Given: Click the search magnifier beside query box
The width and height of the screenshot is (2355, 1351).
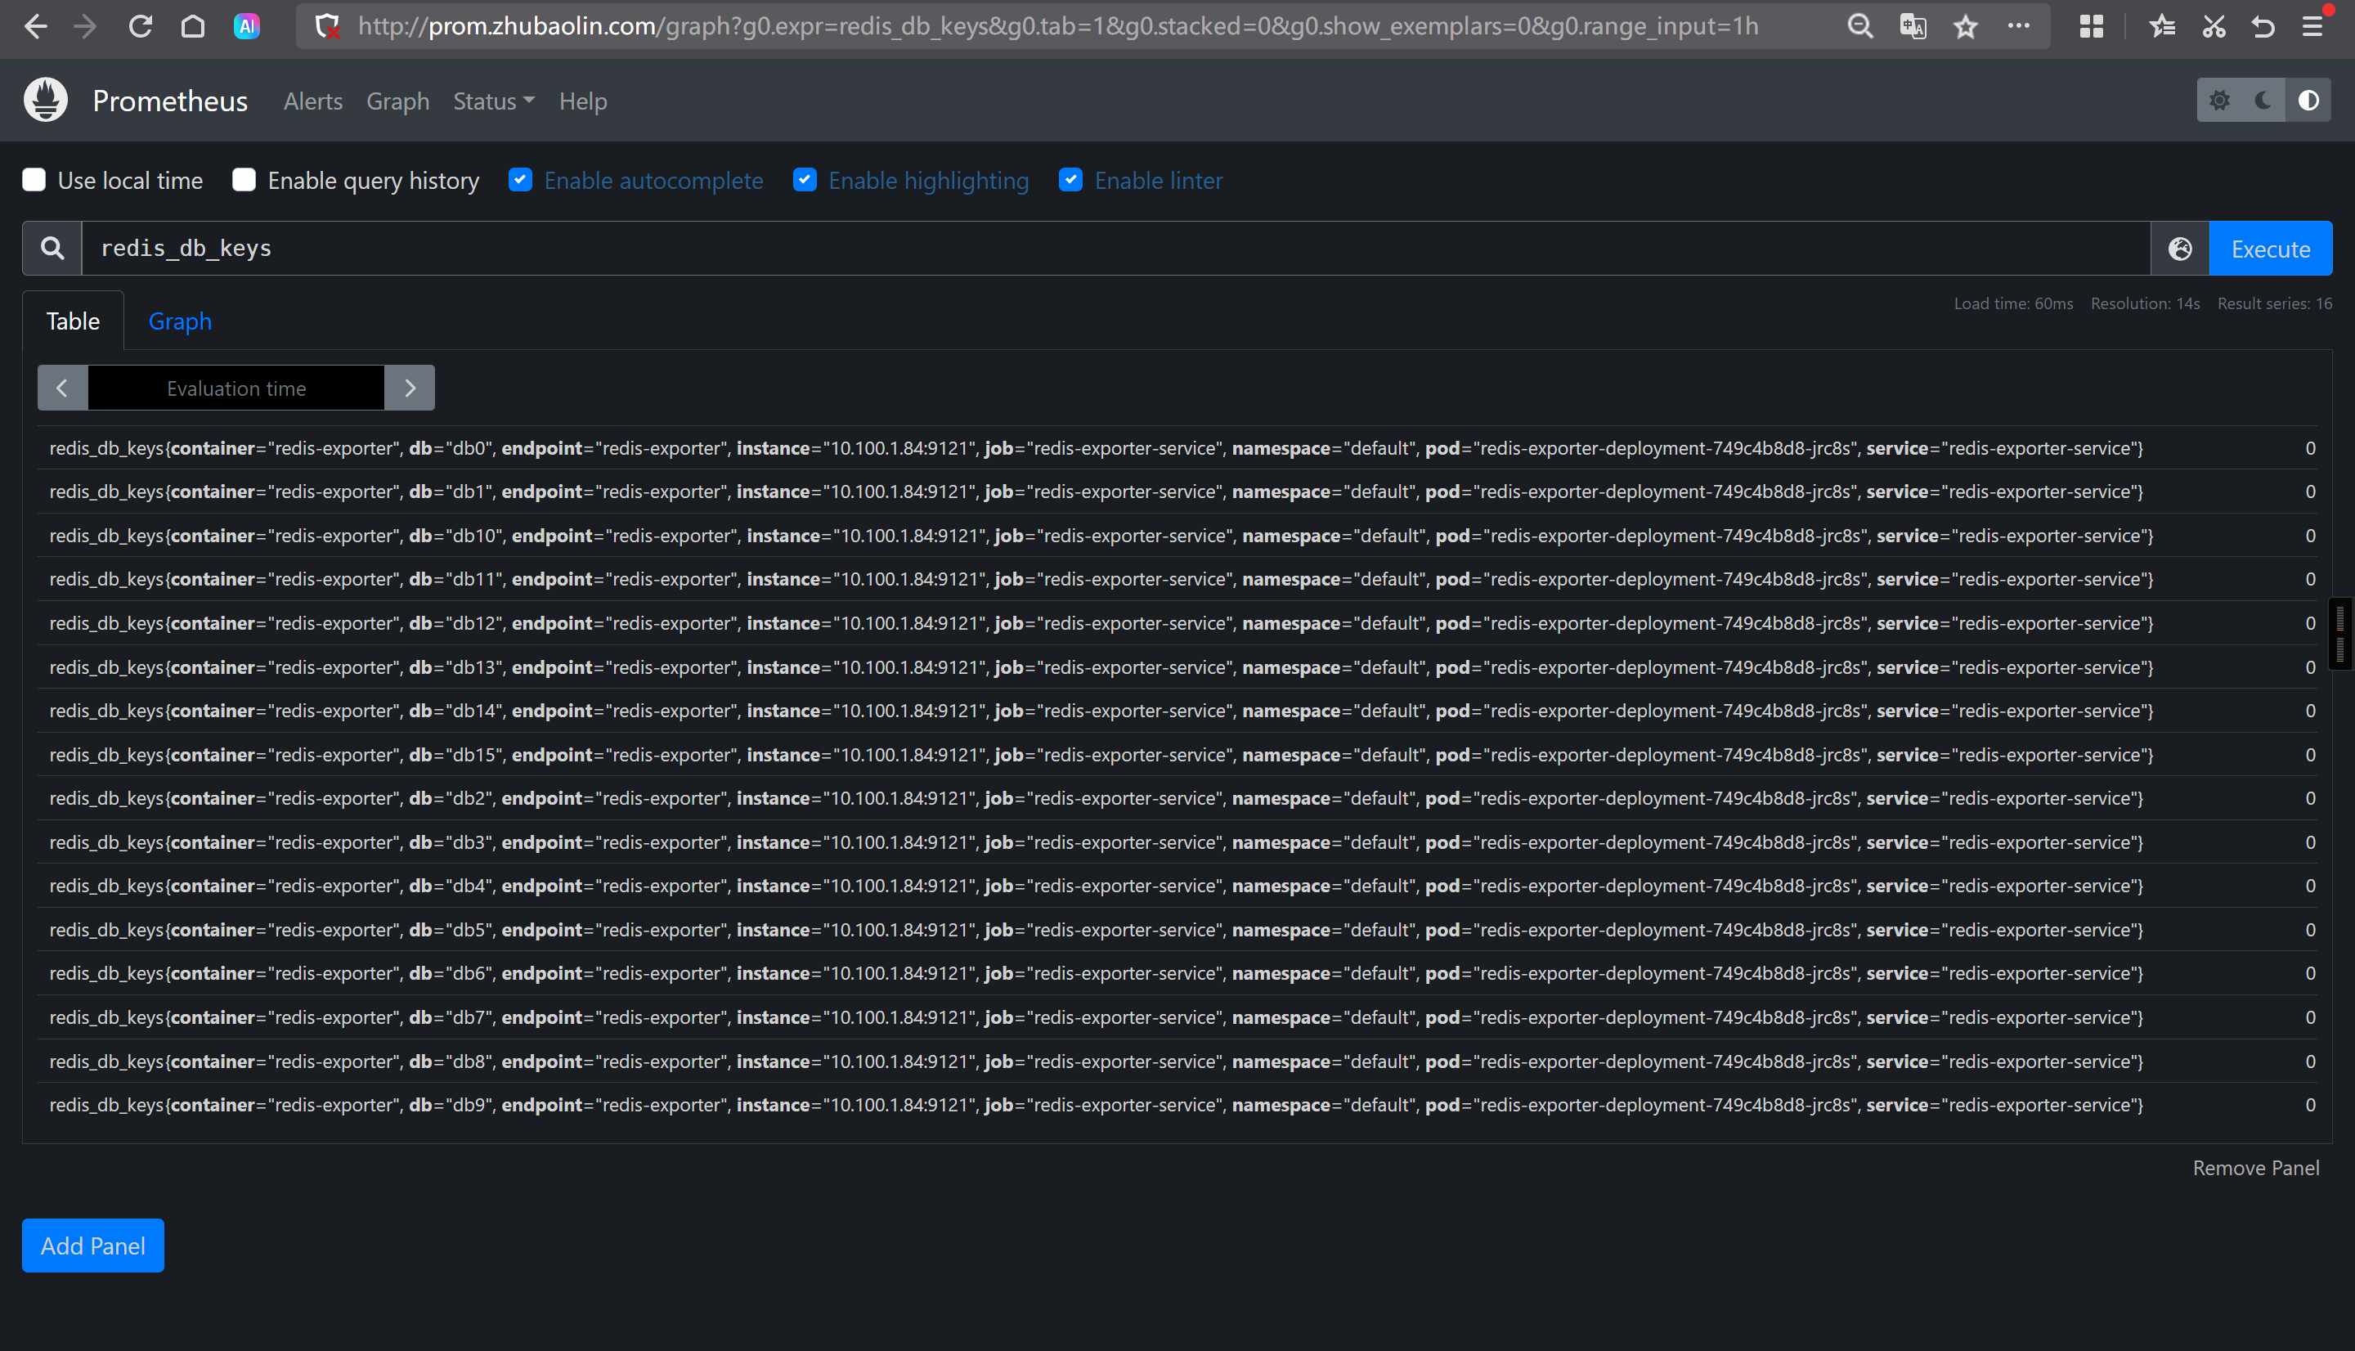Looking at the screenshot, I should tap(53, 249).
